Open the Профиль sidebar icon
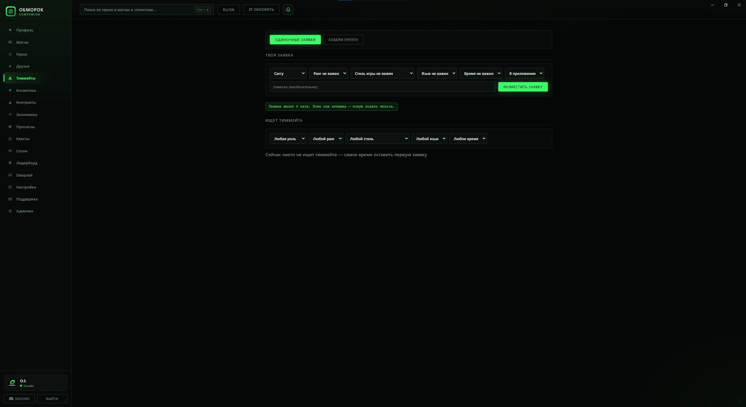Image resolution: width=746 pixels, height=407 pixels. click(x=10, y=30)
